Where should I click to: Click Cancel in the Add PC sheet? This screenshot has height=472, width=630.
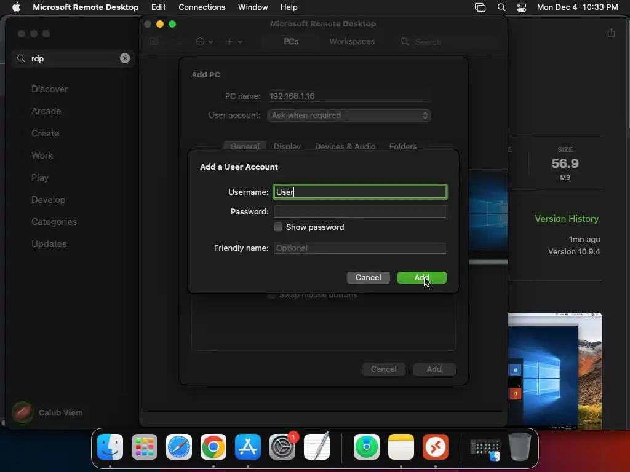click(383, 369)
